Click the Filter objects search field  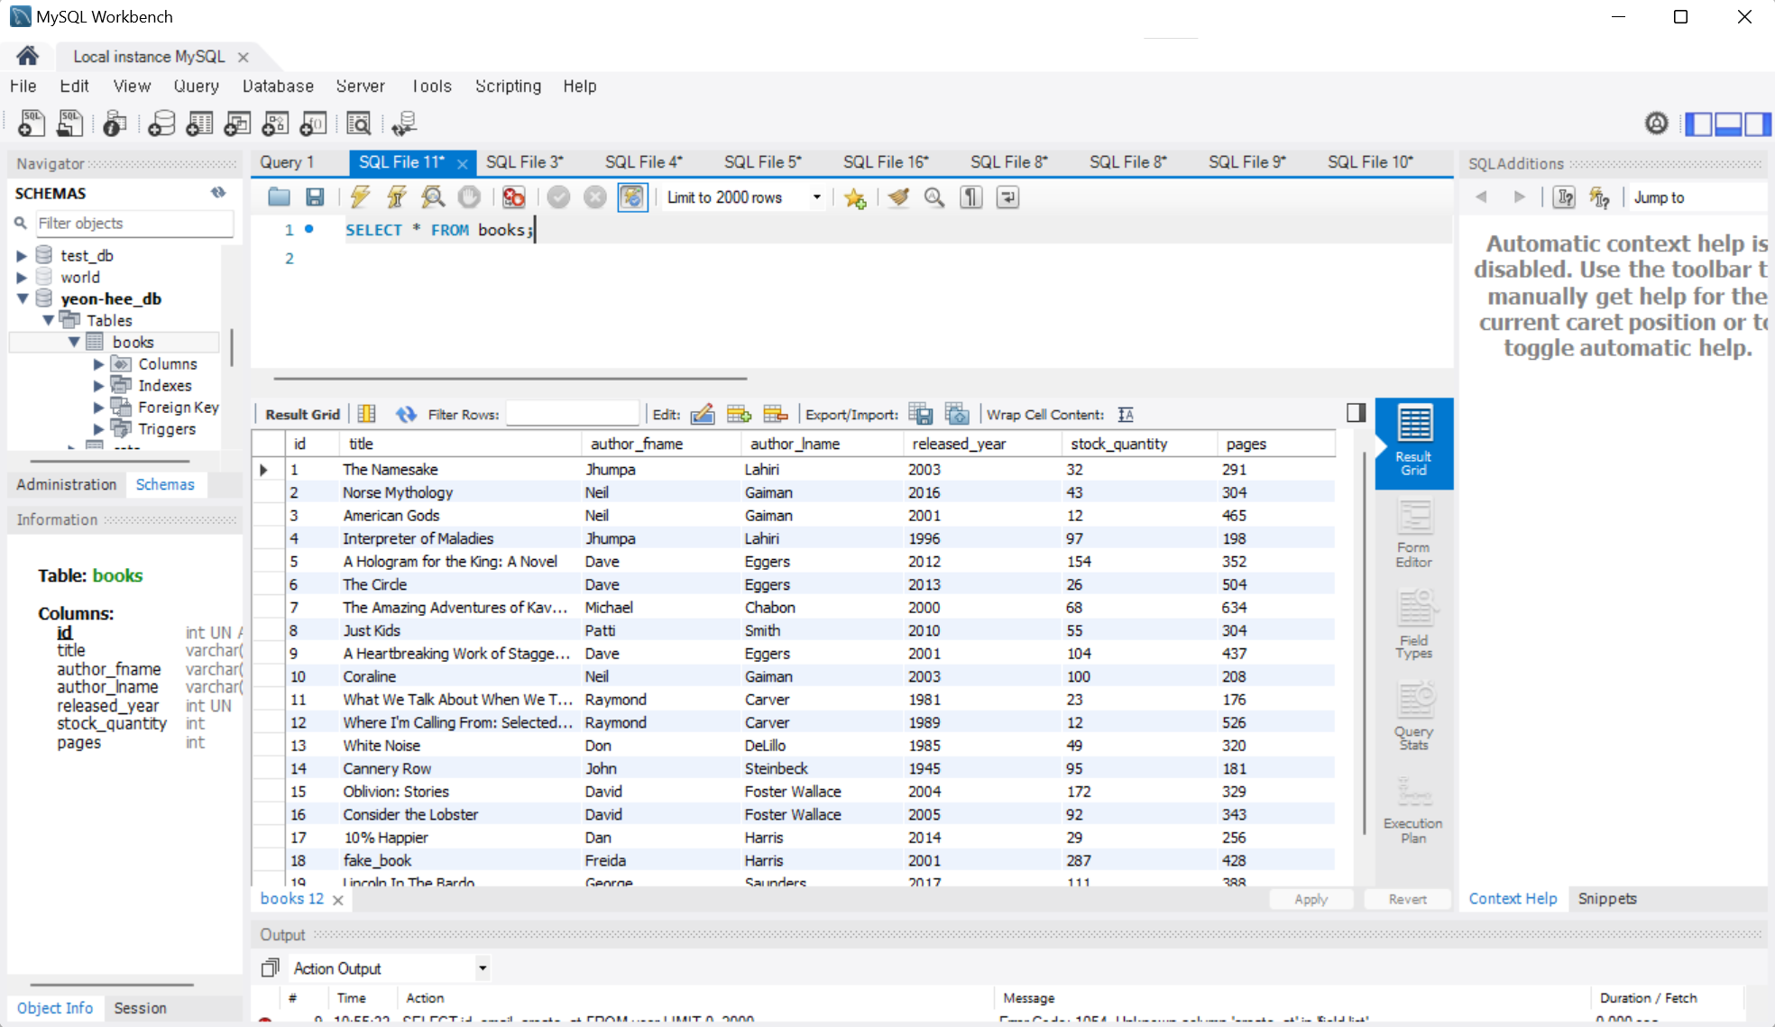[x=133, y=223]
